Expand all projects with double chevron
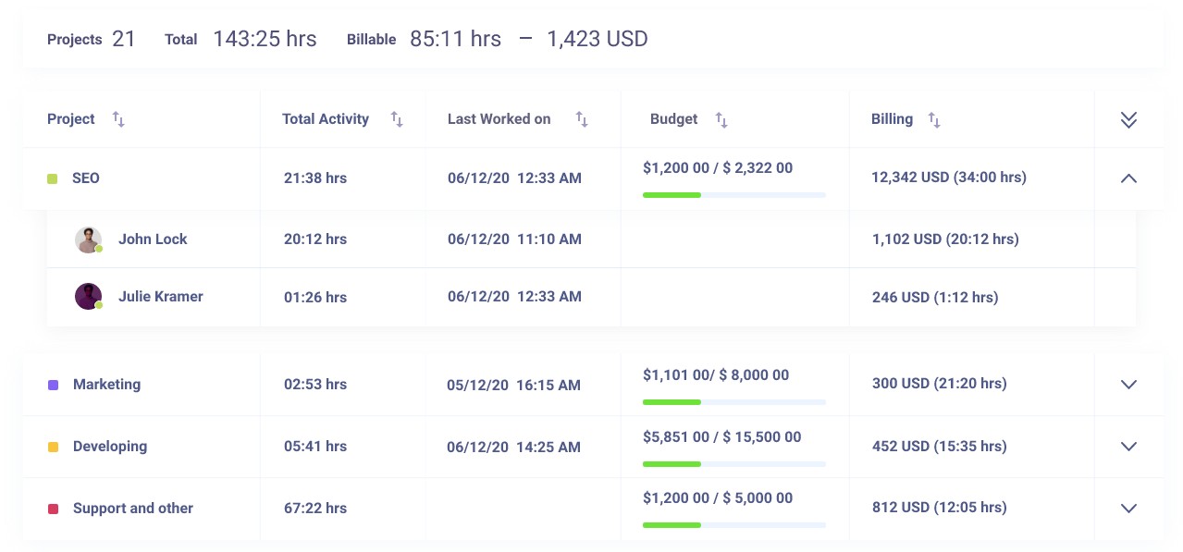1183x552 pixels. 1128,119
